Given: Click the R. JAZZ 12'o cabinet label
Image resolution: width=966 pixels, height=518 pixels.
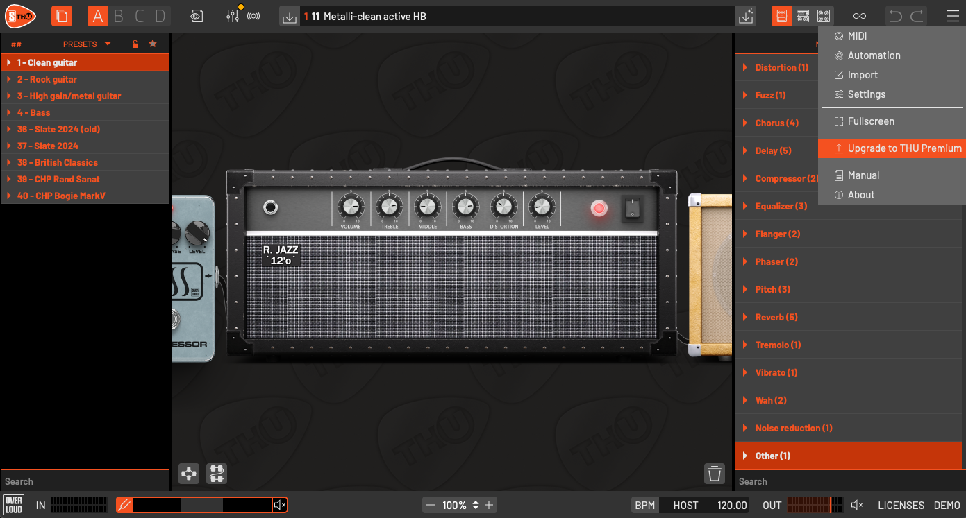Looking at the screenshot, I should 281,255.
